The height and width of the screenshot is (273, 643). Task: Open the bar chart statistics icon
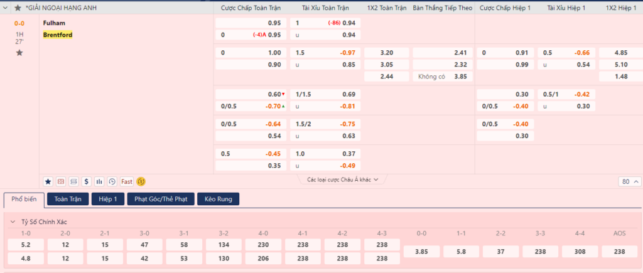(x=99, y=181)
